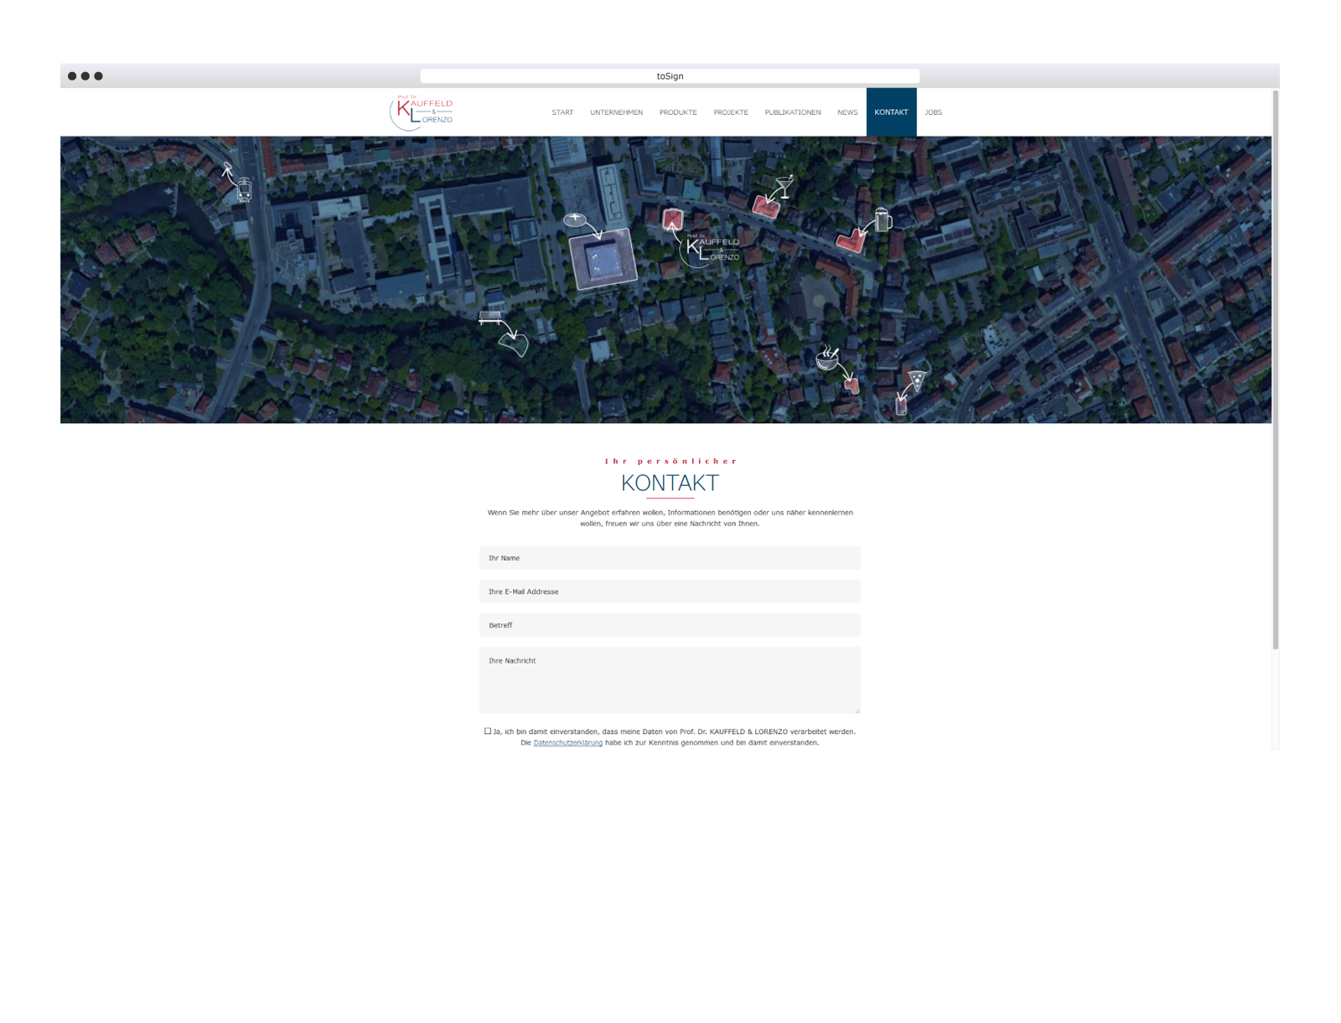The image size is (1341, 1023).
Task: Tick the data processing consent checkbox
Action: 488,731
